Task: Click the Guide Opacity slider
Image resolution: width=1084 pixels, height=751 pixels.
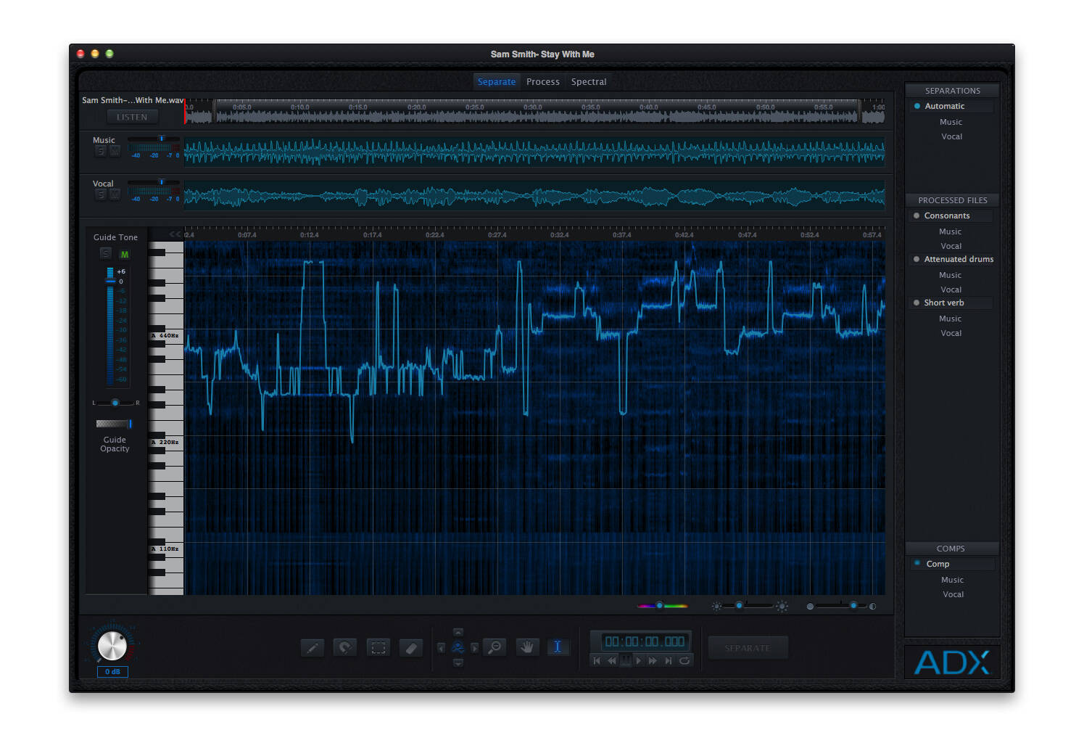Action: coord(114,424)
